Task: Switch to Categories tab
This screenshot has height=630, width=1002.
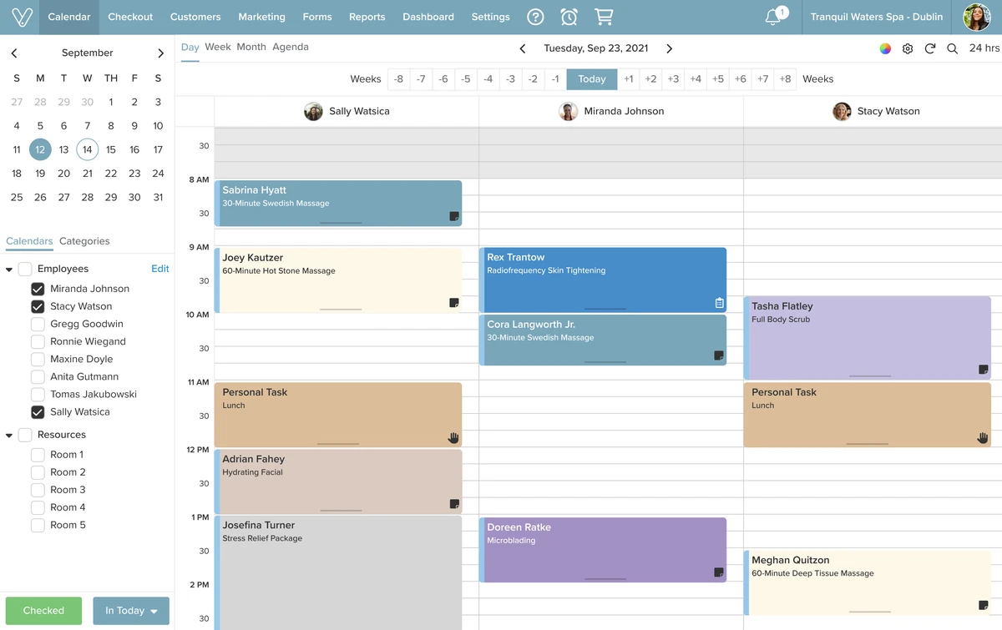Action: [x=84, y=241]
